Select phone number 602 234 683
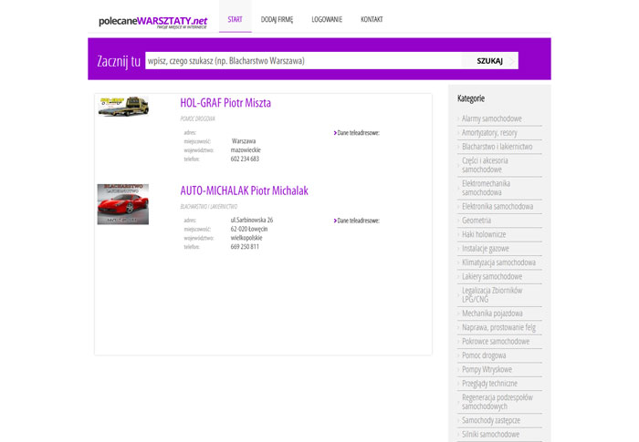 click(x=245, y=159)
